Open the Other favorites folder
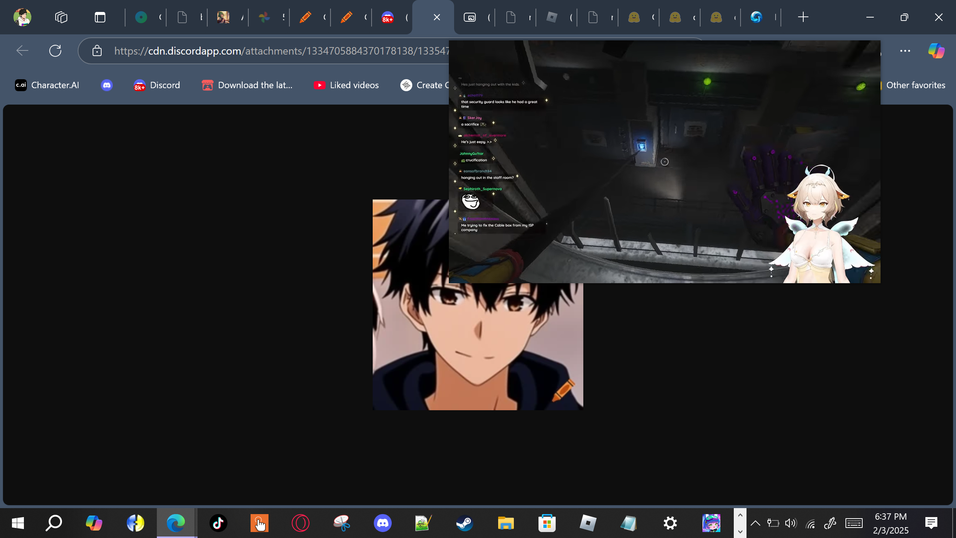 913,85
